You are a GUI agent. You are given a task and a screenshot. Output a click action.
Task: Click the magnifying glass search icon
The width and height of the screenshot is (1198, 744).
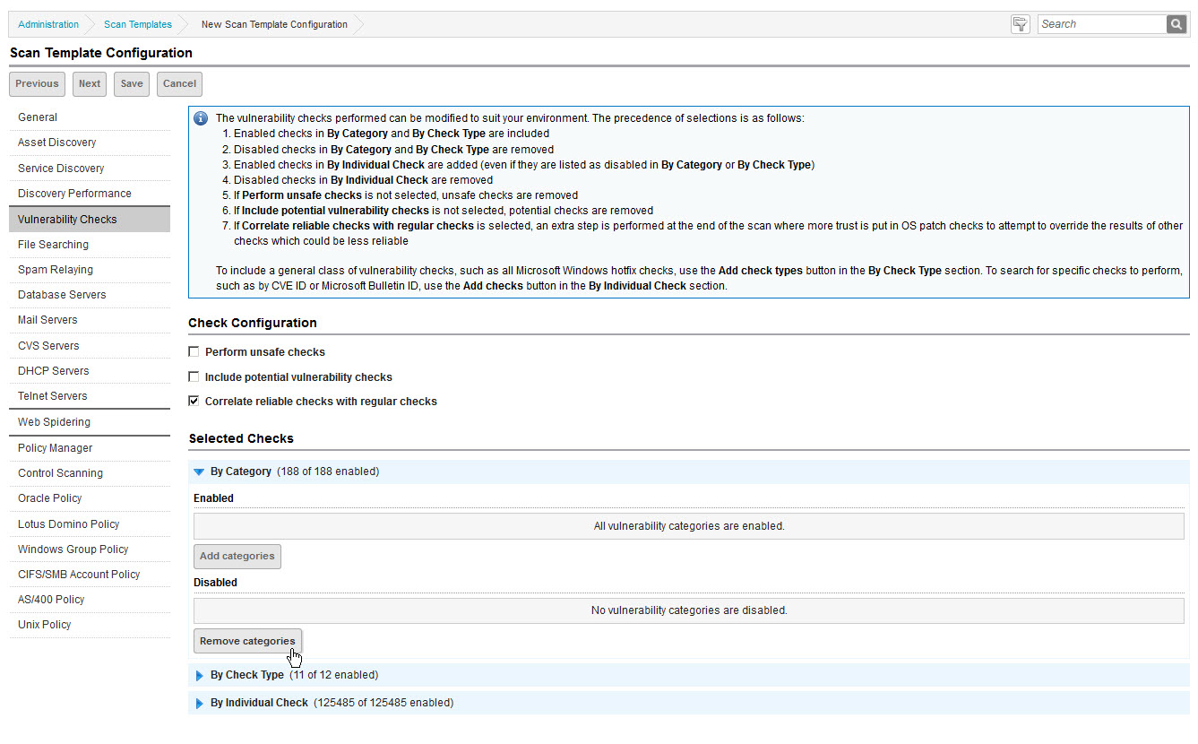pyautogui.click(x=1176, y=24)
